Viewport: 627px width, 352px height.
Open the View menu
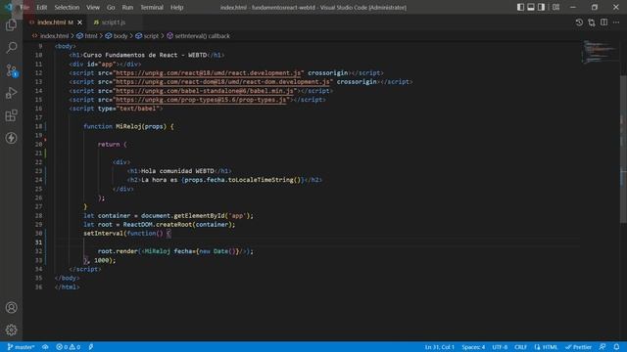click(93, 7)
